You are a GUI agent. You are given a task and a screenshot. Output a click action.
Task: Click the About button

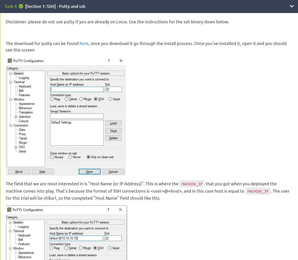[19, 172]
